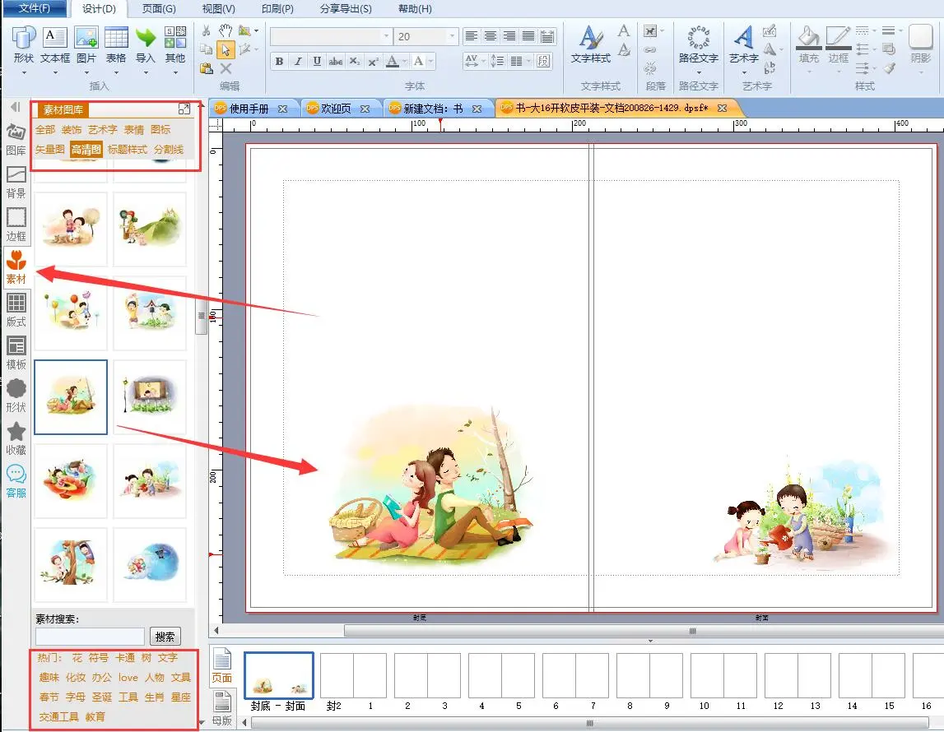Image resolution: width=944 pixels, height=732 pixels.
Task: Open the 形状 shape insert tool
Action: tap(24, 38)
